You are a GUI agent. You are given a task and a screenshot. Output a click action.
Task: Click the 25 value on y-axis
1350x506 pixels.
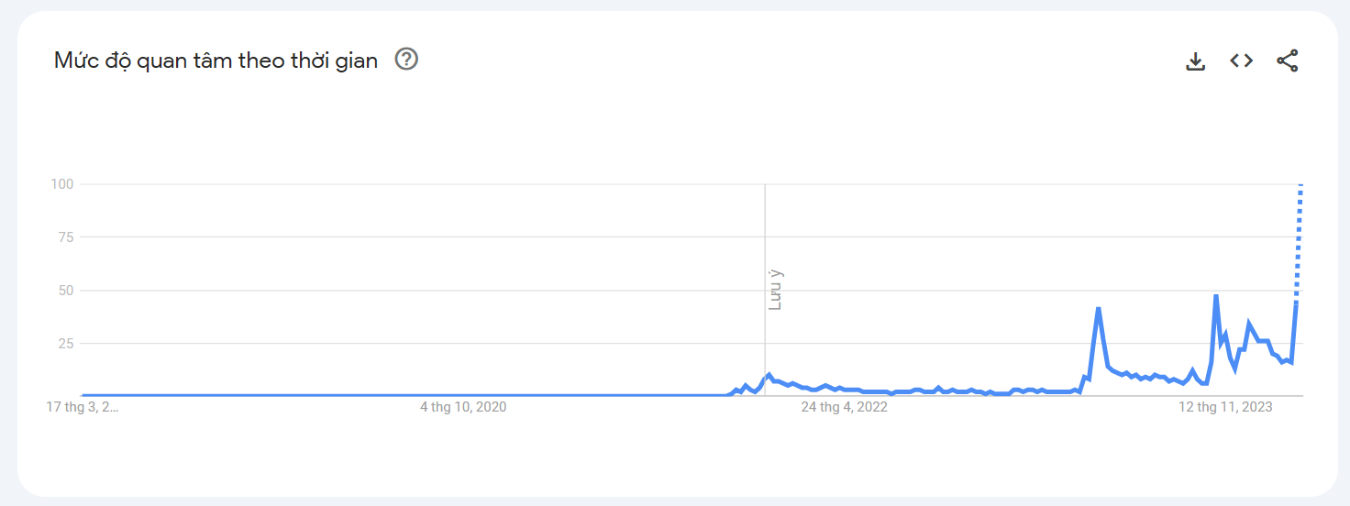point(66,344)
